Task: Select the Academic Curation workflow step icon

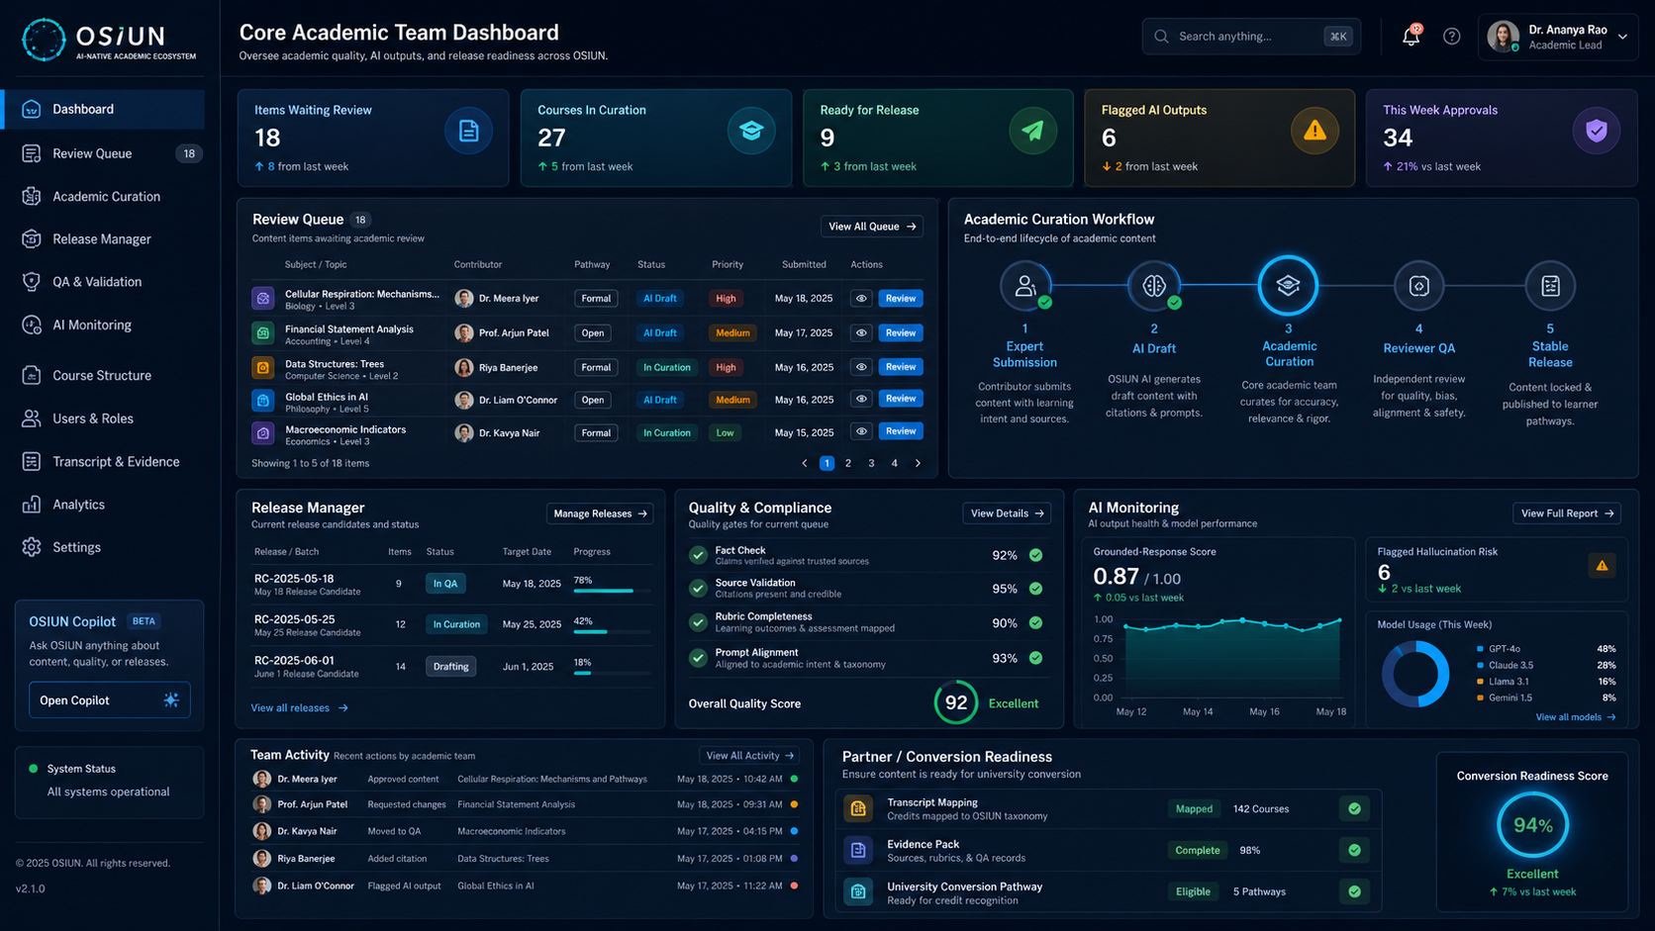Action: 1288,286
